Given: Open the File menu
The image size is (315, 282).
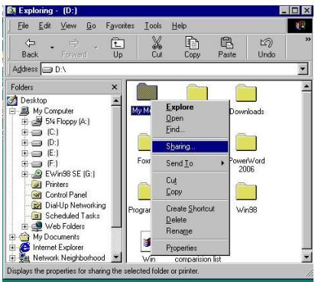Looking at the screenshot, I should click(x=23, y=26).
